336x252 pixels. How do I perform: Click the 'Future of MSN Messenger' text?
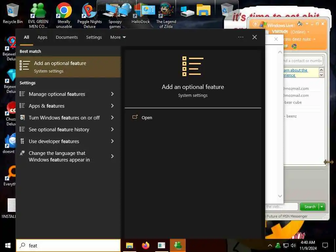click(287, 216)
